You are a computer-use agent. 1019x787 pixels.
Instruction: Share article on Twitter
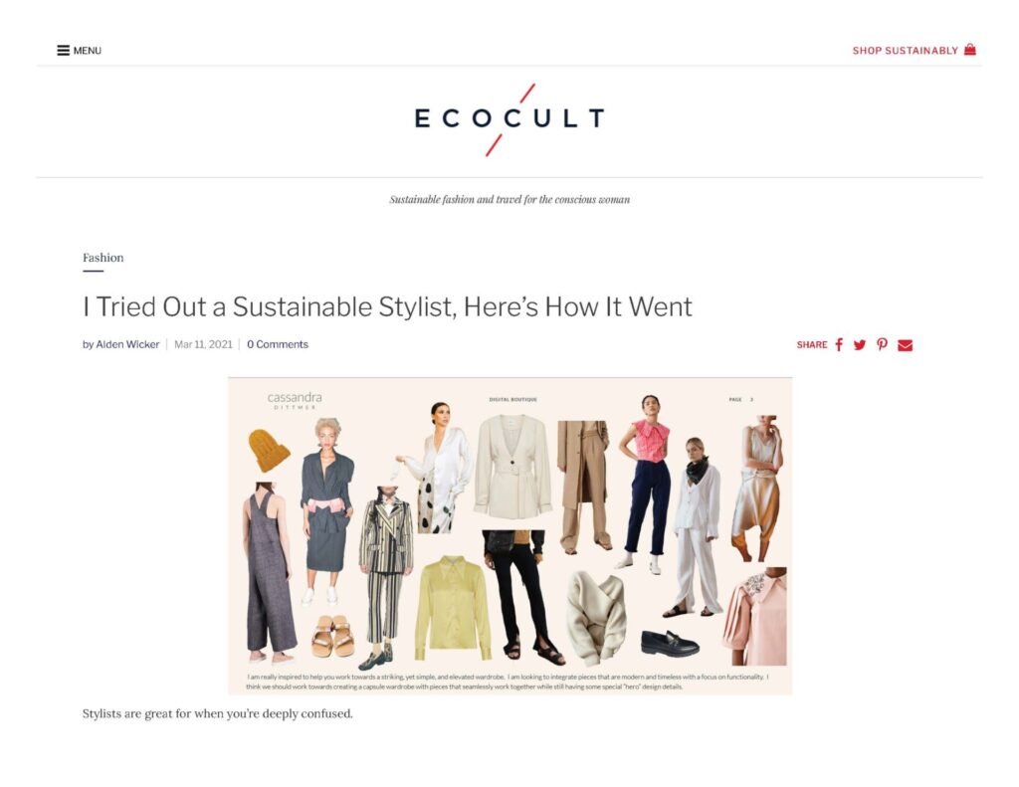pos(860,345)
